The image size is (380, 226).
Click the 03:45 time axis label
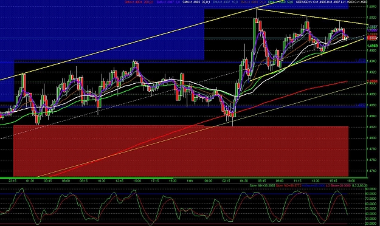48,180
